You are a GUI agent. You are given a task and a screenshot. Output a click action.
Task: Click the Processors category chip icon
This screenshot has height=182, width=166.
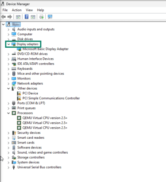coord(14,113)
